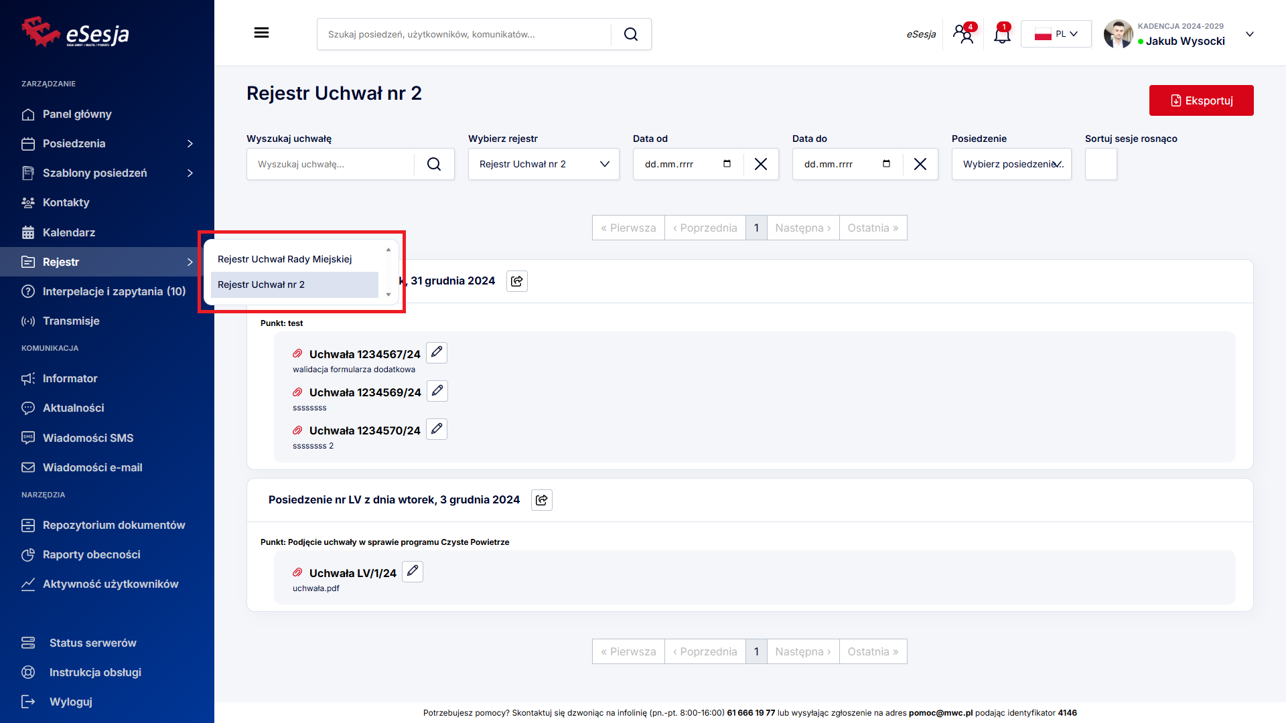Screen dimensions: 1286x723
Task: Click the global search input field
Action: pyautogui.click(x=463, y=34)
